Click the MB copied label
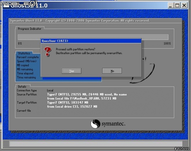The image size is (191, 151). point(23,65)
